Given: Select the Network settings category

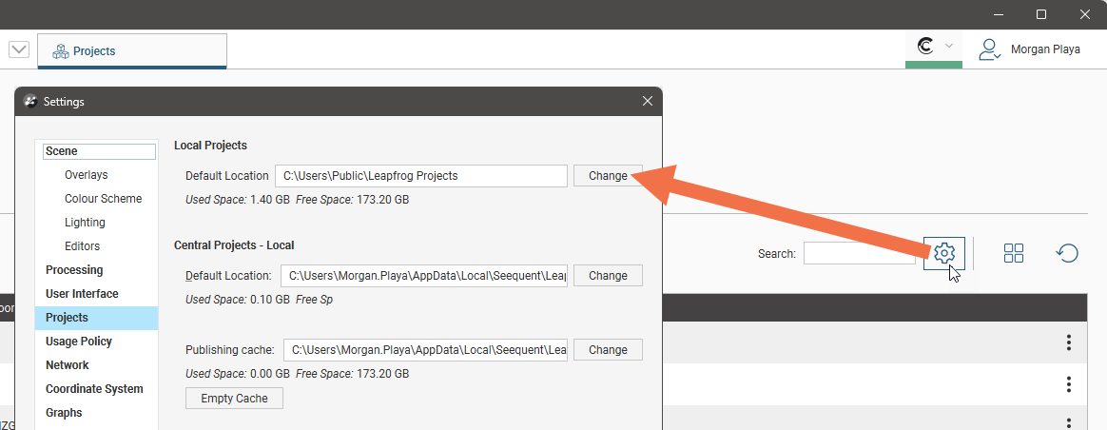Looking at the screenshot, I should click(68, 365).
